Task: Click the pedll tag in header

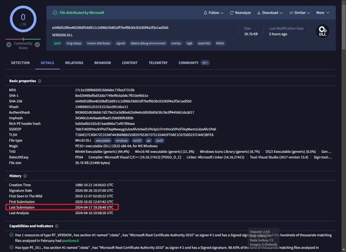Action: tap(57, 44)
